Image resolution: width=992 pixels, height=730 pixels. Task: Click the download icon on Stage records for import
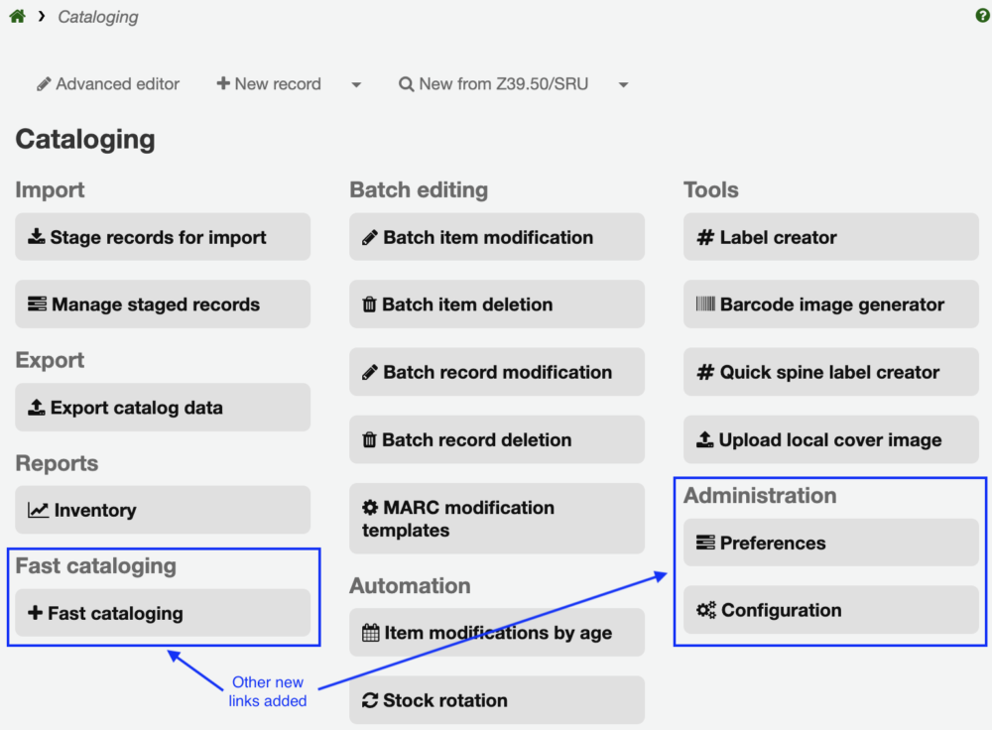point(35,236)
